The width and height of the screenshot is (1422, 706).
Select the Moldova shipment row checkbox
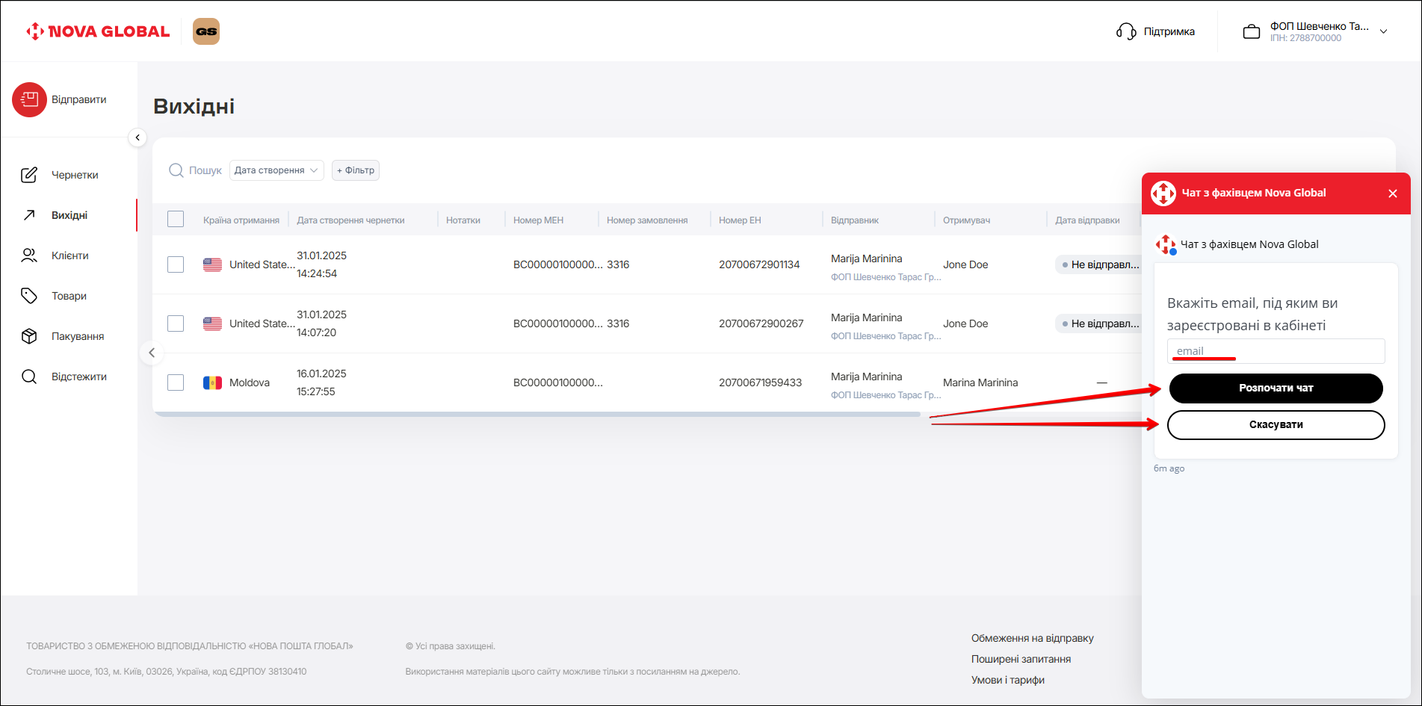(x=176, y=383)
